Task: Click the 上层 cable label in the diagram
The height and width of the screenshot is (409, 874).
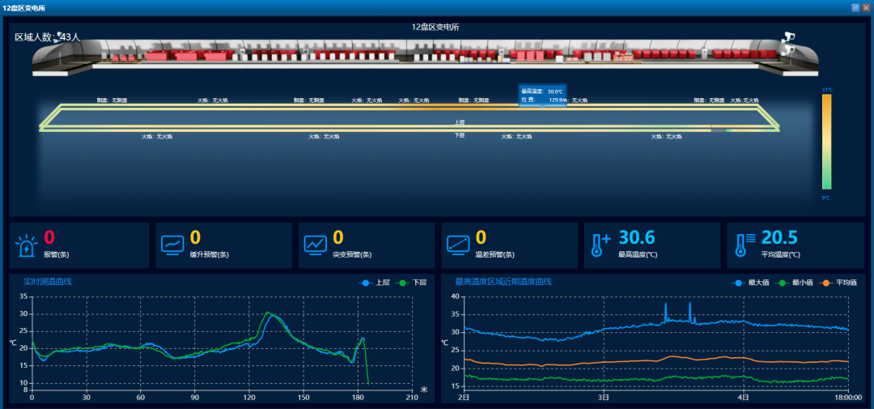Action: coord(460,121)
